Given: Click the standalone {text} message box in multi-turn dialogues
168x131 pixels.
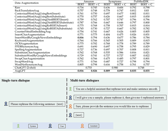Looking at the screenshot, I should coord(78,115).
